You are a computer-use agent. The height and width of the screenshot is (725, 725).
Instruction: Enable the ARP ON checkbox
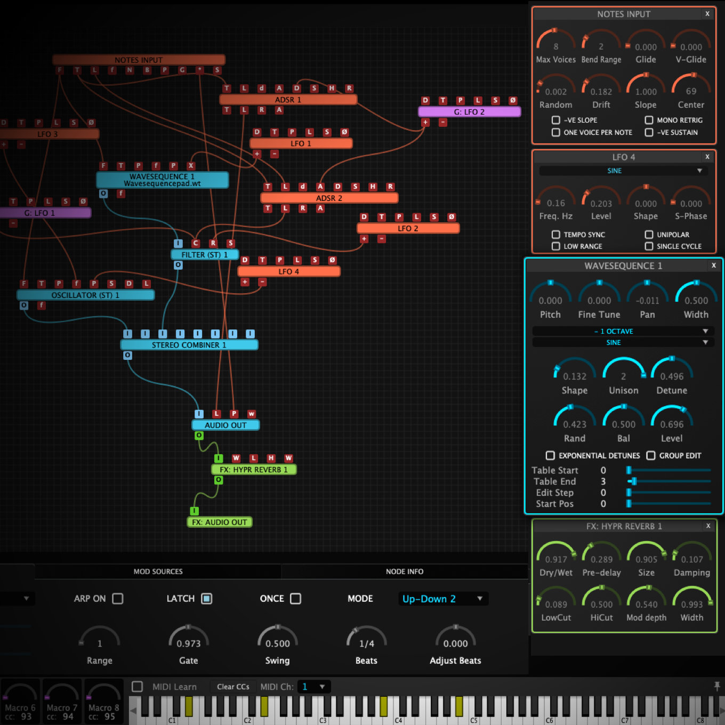(118, 599)
